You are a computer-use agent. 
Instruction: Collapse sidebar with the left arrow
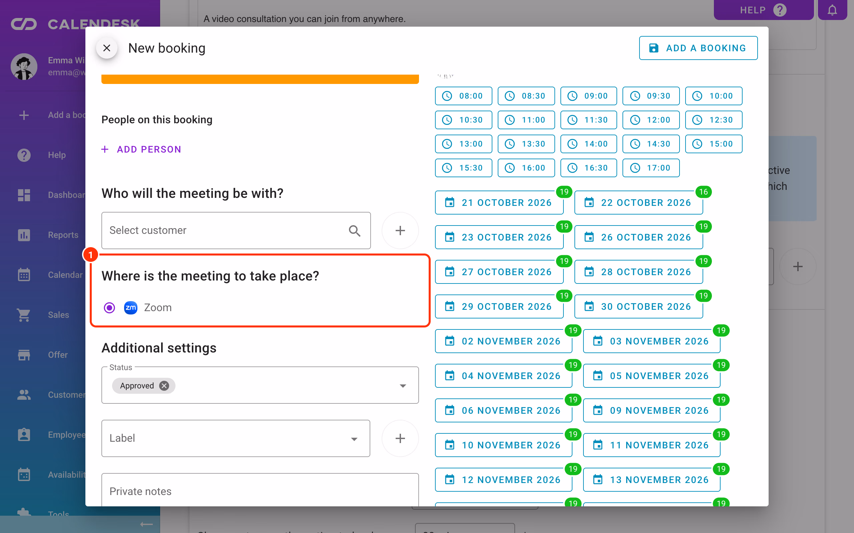146,525
